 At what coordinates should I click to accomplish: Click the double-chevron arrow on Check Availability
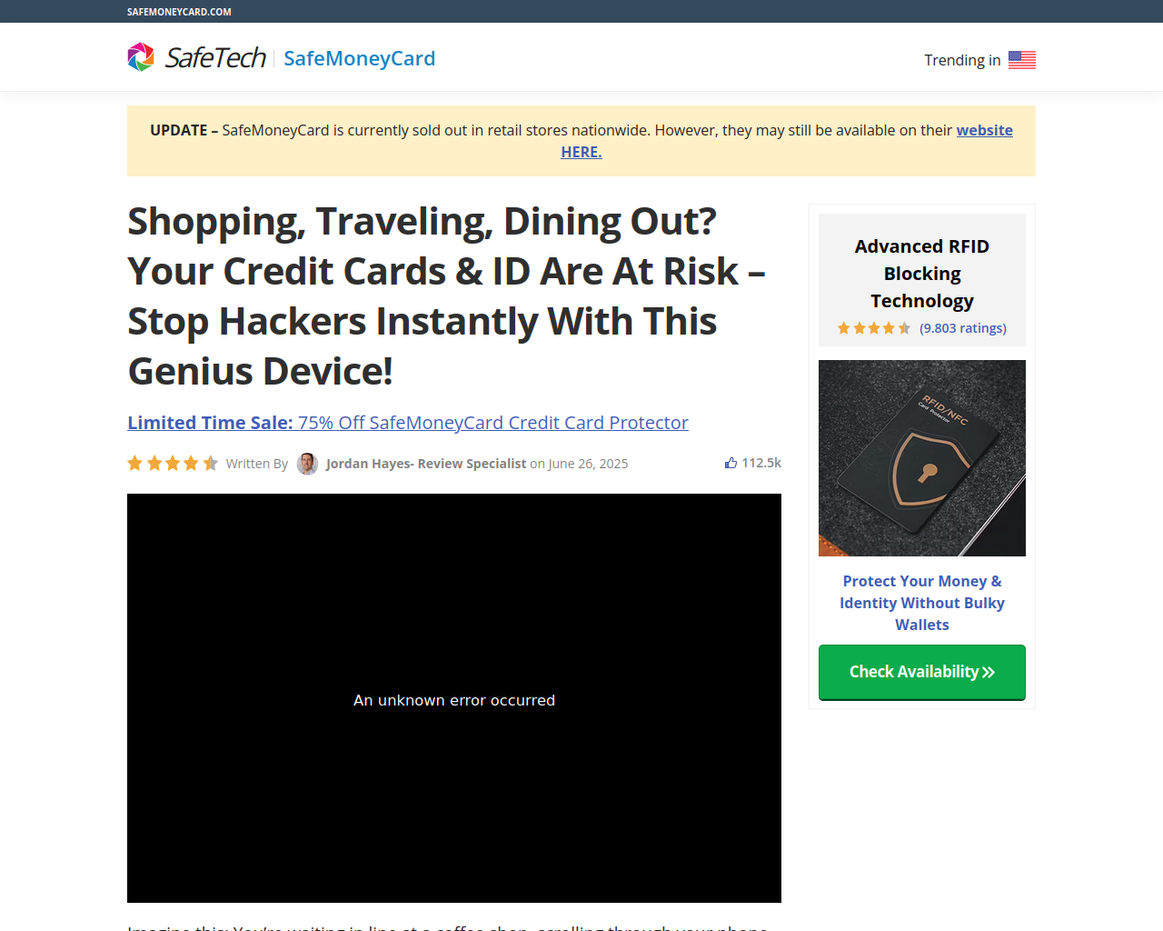(989, 672)
